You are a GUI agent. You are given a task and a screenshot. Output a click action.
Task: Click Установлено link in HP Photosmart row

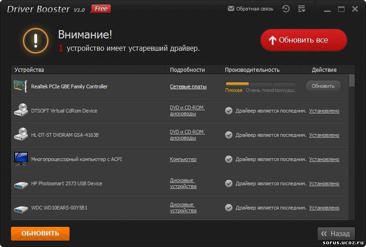pos(324,184)
